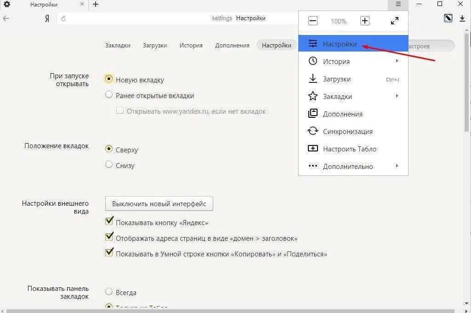471x313 pixels.
Task: Go back with the left arrow
Action: click(6, 19)
